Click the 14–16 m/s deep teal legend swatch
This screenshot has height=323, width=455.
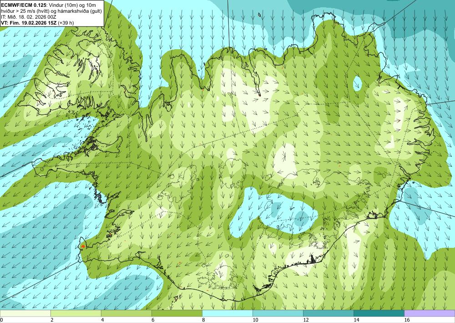pyautogui.click(x=379, y=313)
